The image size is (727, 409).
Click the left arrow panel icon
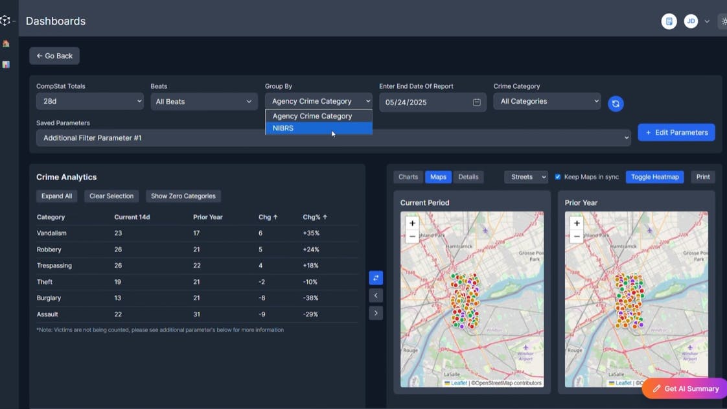pyautogui.click(x=376, y=296)
